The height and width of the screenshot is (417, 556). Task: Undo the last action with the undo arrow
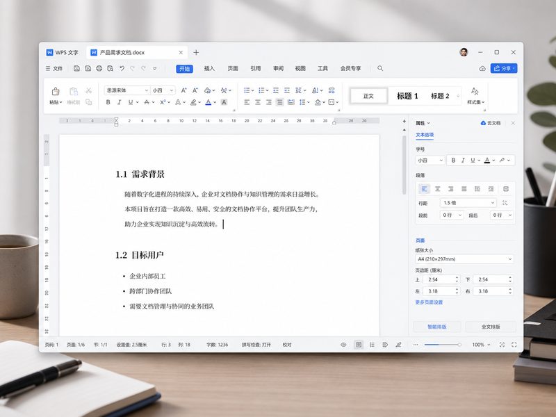[x=122, y=68]
